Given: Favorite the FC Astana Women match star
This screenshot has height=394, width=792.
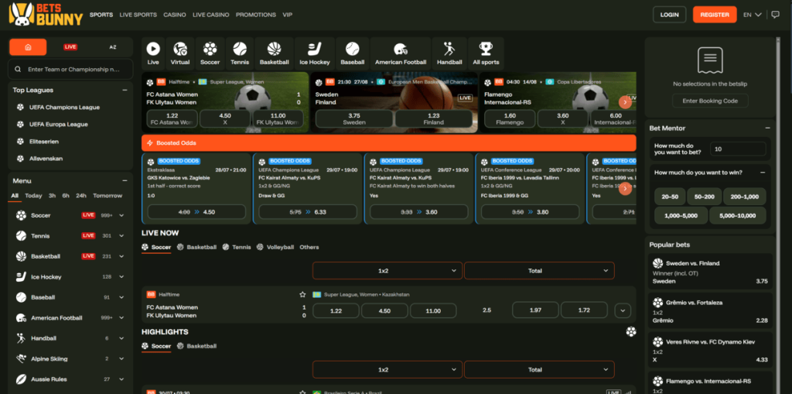Looking at the screenshot, I should click(x=302, y=294).
